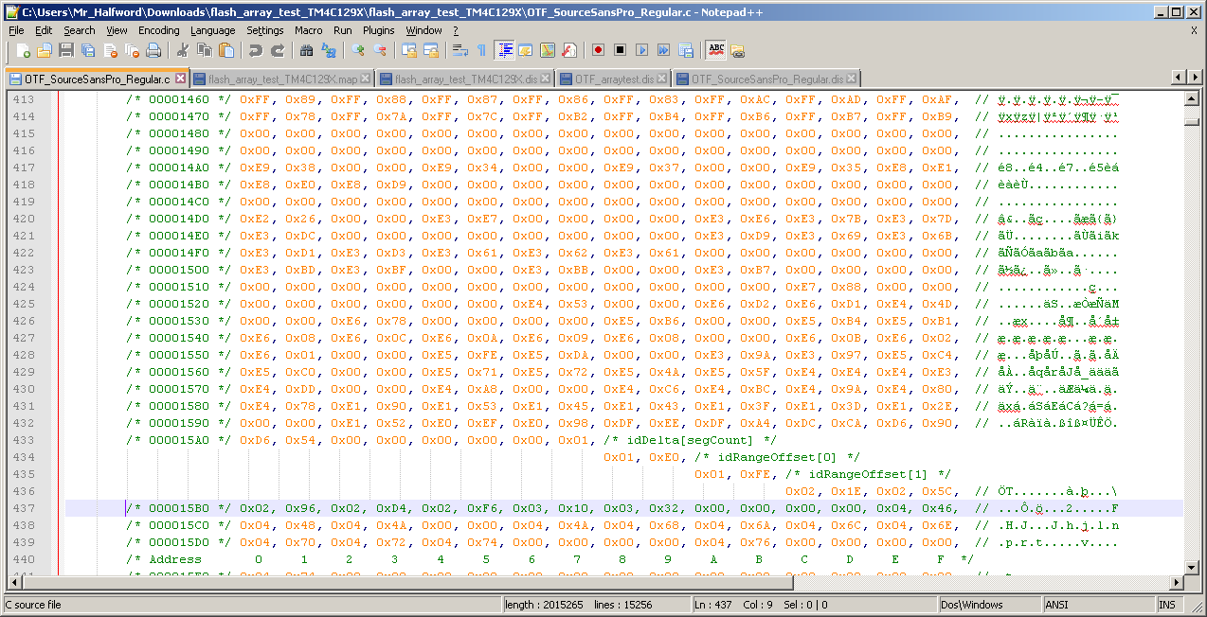Click the New file toolbar icon

pyautogui.click(x=23, y=50)
